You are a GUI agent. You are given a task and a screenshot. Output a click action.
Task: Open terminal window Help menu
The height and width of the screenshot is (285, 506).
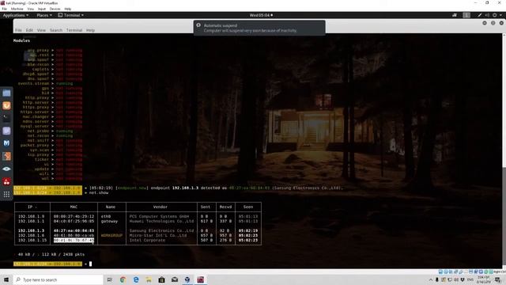click(90, 30)
